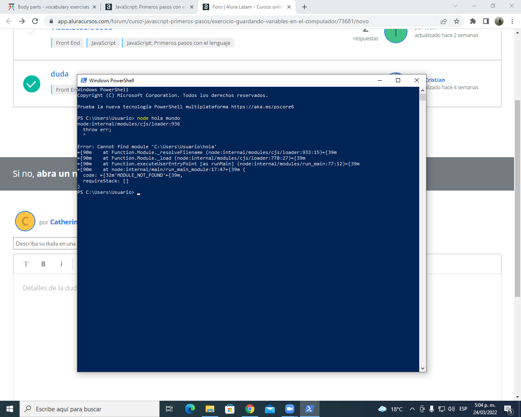Viewport: 521px width, 417px height.
Task: Toggle italic in the forum editor
Action: [61, 264]
